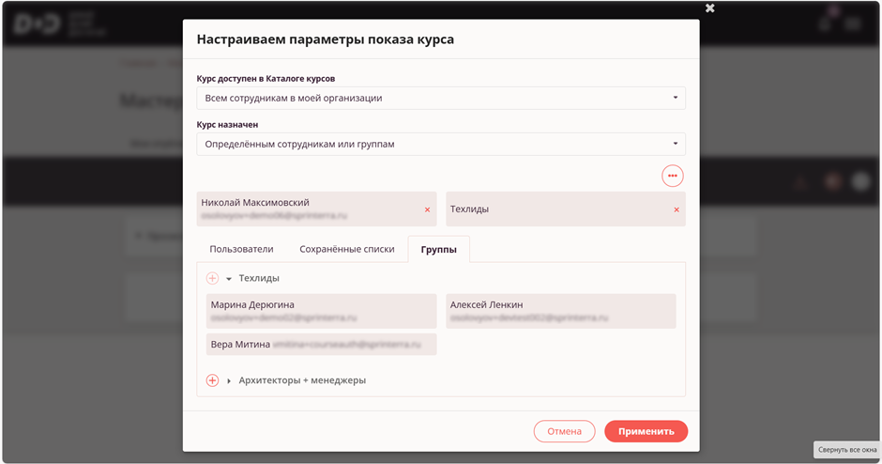Click the 'Свернуть все окна' tooltip
882x464 pixels.
coord(847,450)
